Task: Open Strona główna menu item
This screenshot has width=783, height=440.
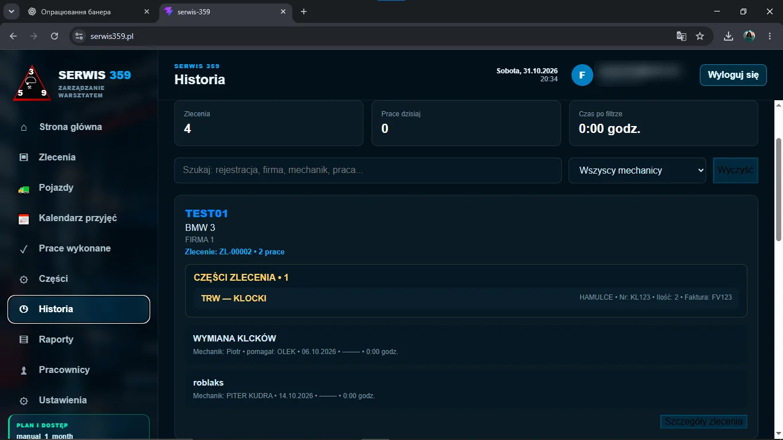Action: [79, 127]
